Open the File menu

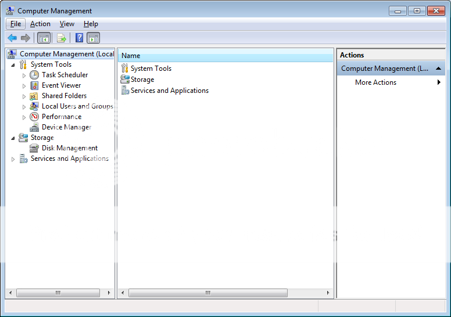point(16,24)
